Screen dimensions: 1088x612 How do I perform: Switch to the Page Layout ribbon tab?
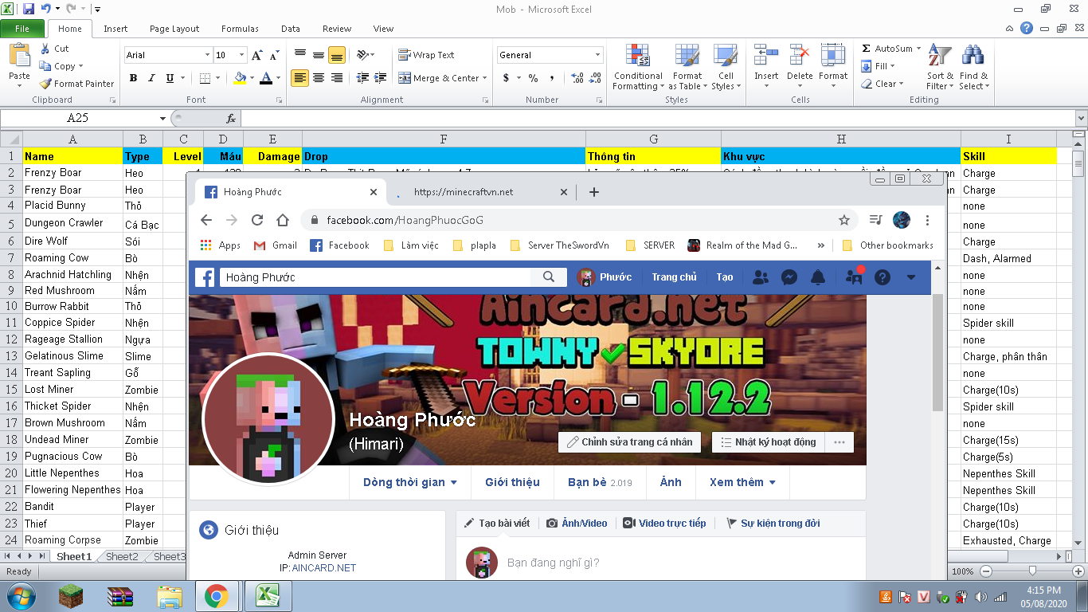[174, 29]
